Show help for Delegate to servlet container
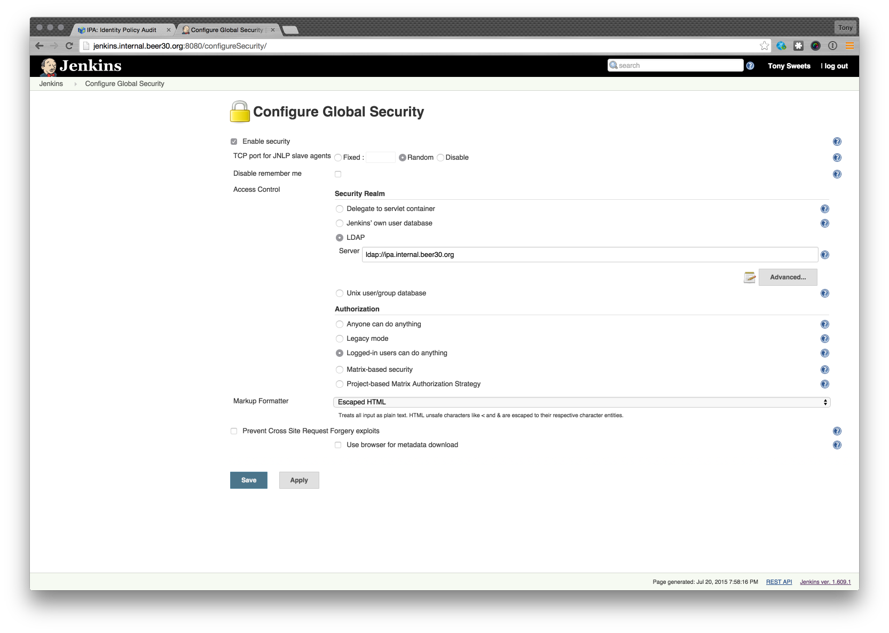This screenshot has height=633, width=889. tap(824, 209)
